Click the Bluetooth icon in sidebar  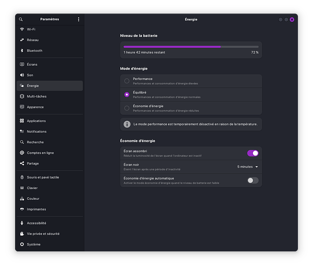(22, 50)
